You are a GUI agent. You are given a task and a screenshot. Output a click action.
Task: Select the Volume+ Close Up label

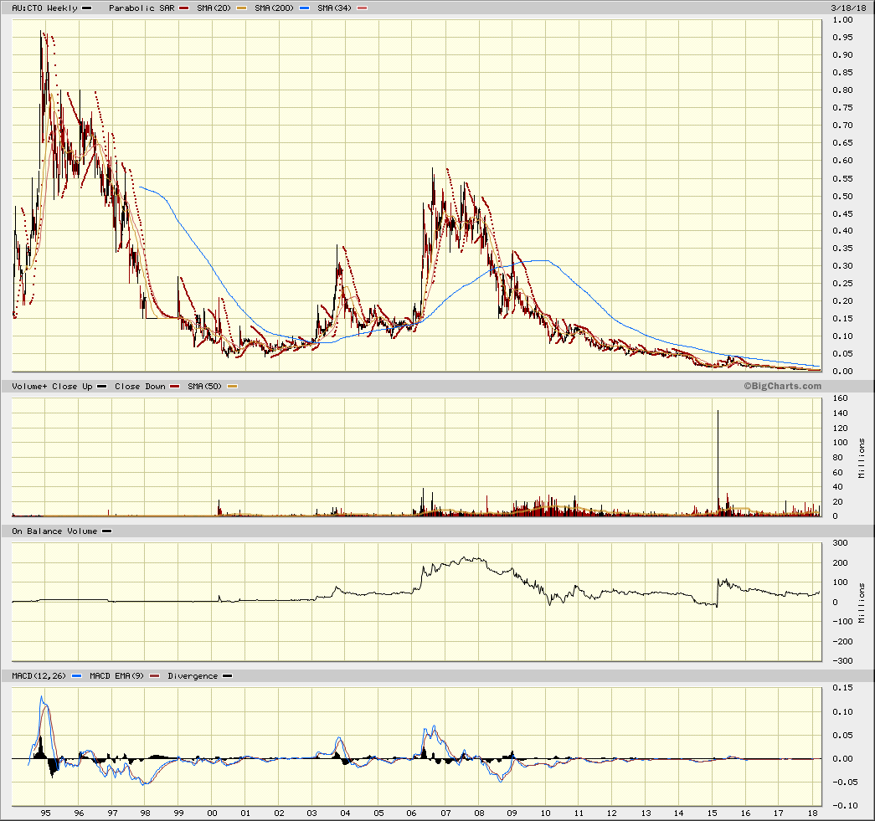click(52, 387)
